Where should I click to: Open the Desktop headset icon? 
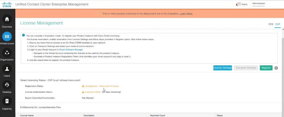click(7, 85)
